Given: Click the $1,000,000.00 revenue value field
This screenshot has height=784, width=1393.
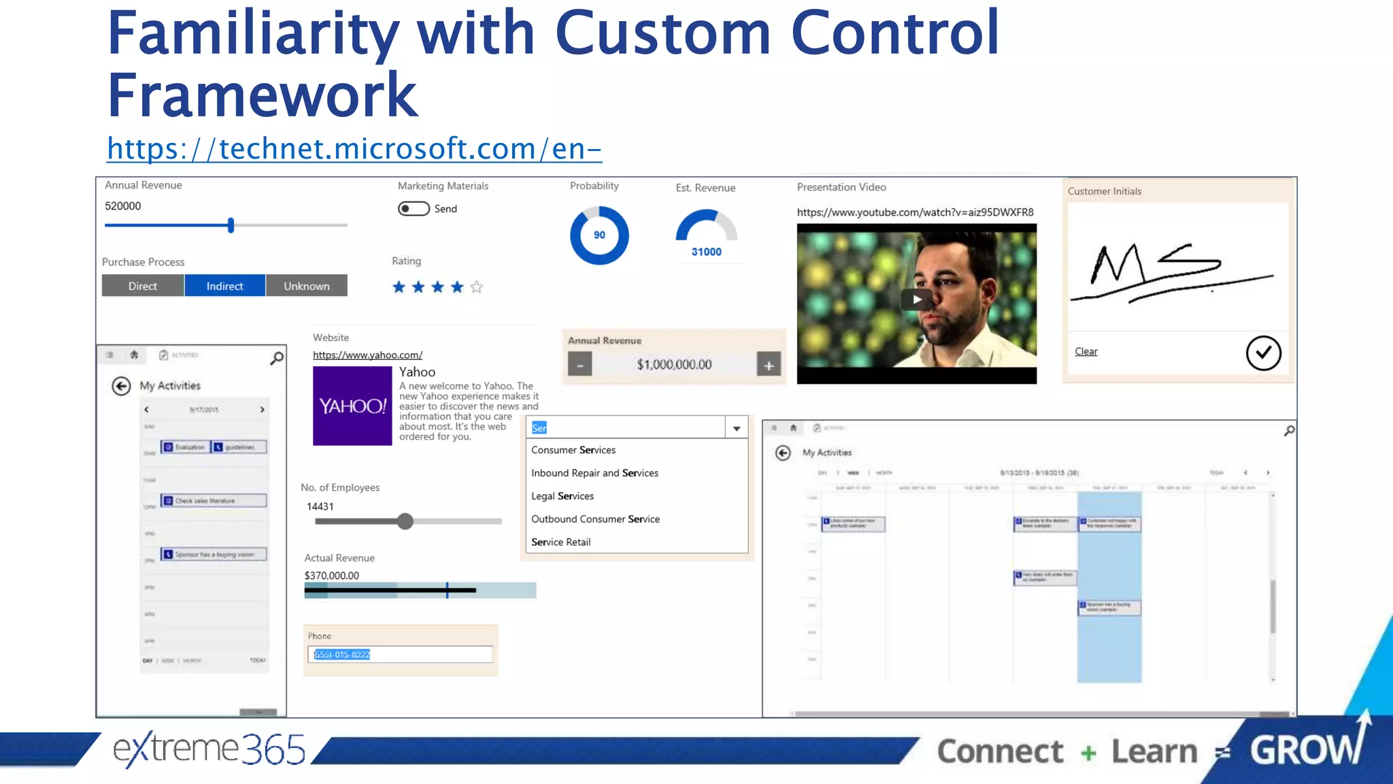Looking at the screenshot, I should click(674, 365).
